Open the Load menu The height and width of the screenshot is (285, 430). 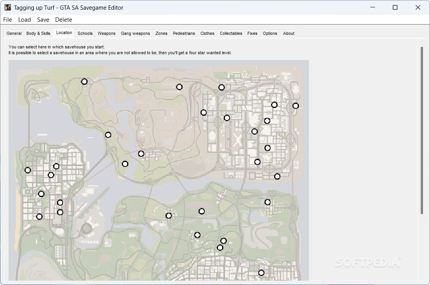pyautogui.click(x=24, y=20)
